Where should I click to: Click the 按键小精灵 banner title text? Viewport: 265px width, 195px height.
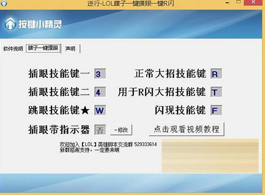40,24
